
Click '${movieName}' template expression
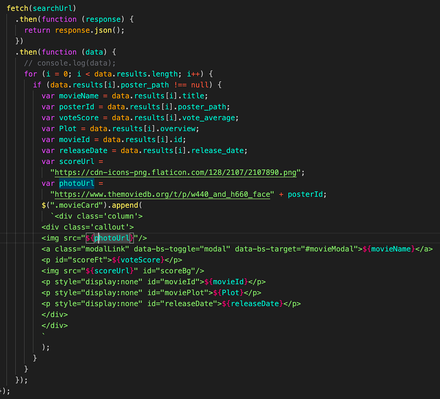(x=389, y=249)
